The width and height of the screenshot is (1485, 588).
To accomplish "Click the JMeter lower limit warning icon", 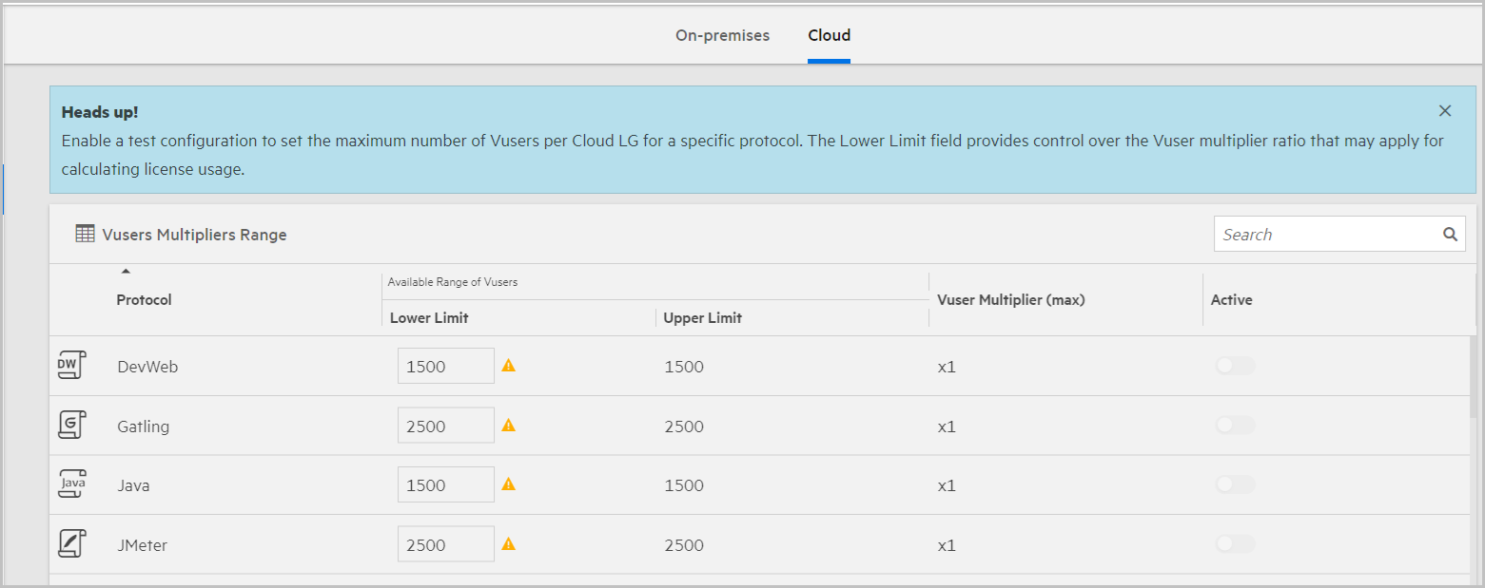I will [x=508, y=544].
